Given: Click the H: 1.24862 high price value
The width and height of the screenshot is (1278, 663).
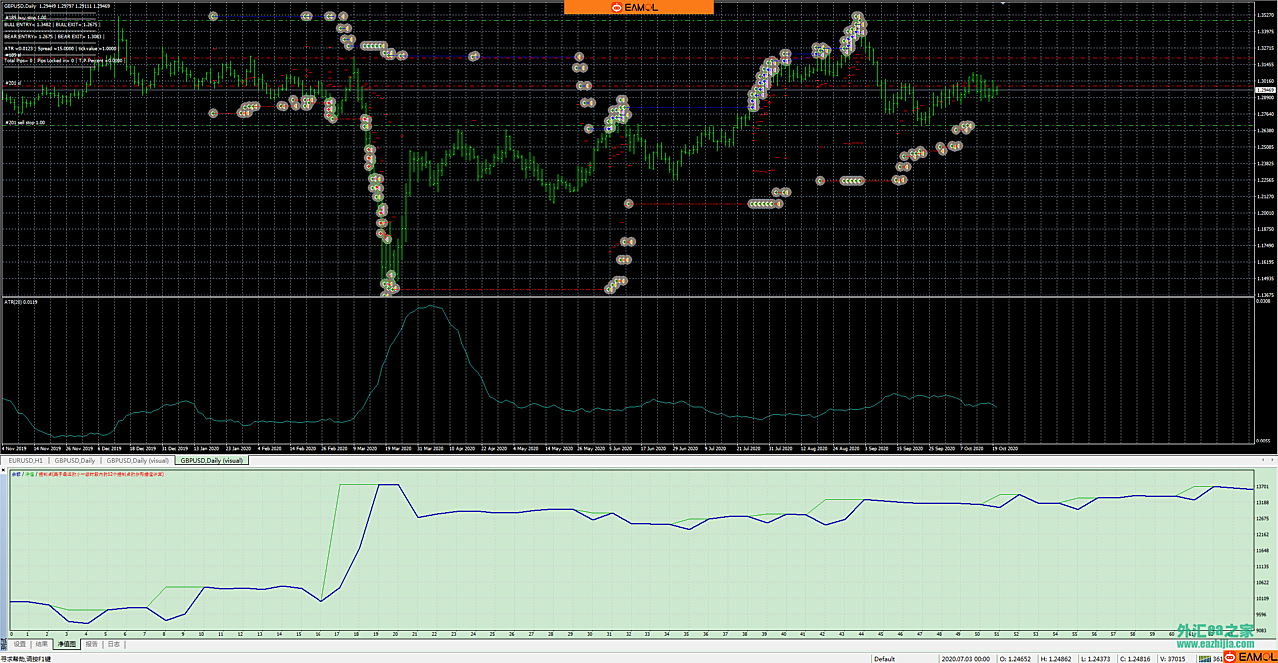Looking at the screenshot, I should tap(1056, 659).
